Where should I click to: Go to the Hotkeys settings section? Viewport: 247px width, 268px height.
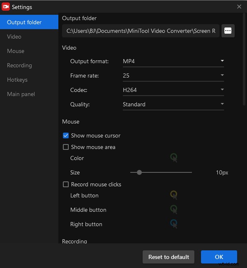(17, 80)
